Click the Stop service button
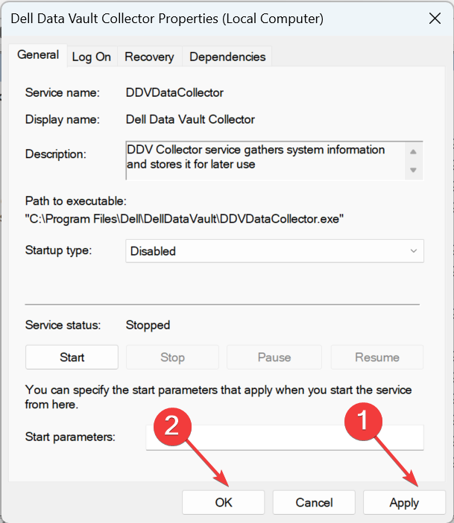The height and width of the screenshot is (523, 454). 172,358
